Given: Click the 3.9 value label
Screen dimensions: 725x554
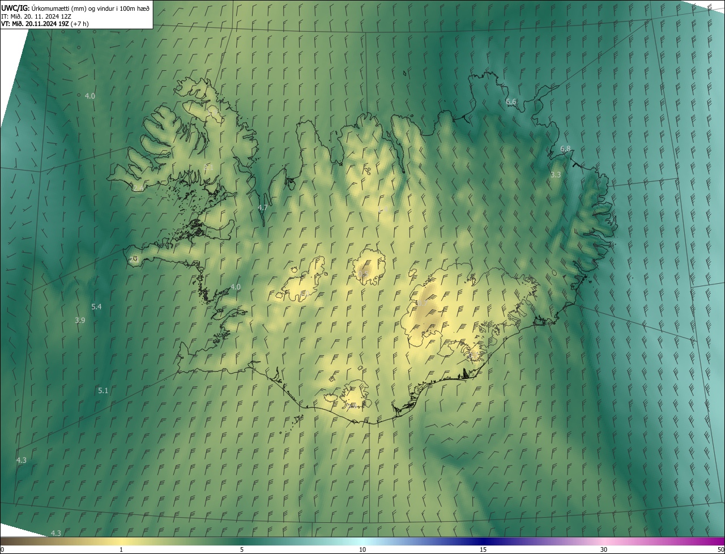Looking at the screenshot, I should click(80, 320).
